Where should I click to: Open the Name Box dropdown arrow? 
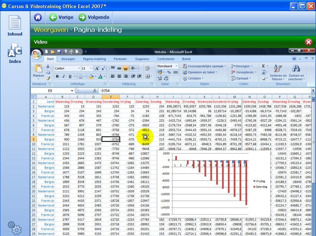(72, 91)
